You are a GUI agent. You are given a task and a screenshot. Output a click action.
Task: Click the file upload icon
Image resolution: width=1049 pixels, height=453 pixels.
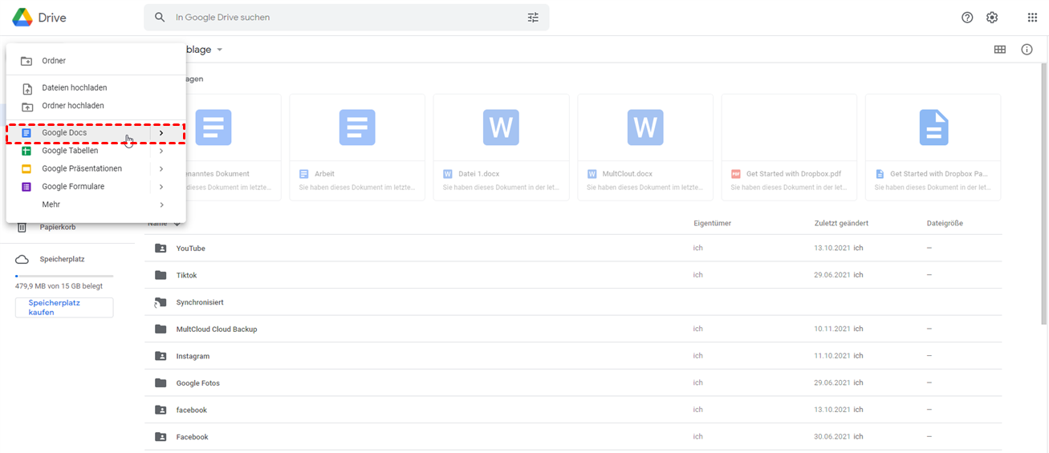(x=26, y=88)
